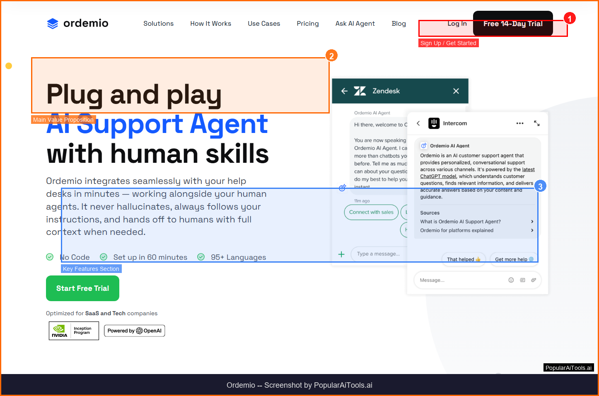Close the Zendesk chat widget
This screenshot has width=599, height=396.
456,91
